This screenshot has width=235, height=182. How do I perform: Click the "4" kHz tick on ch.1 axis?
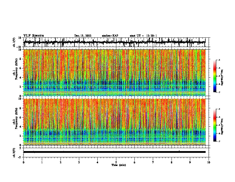(x=20, y=78)
